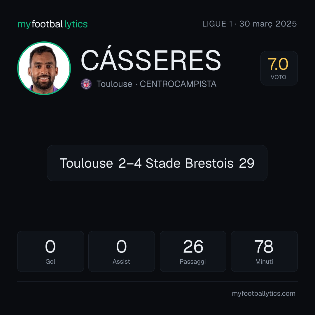The width and height of the screenshot is (315, 315).
Task: Click the VOTO label under rating
Action: 278,77
